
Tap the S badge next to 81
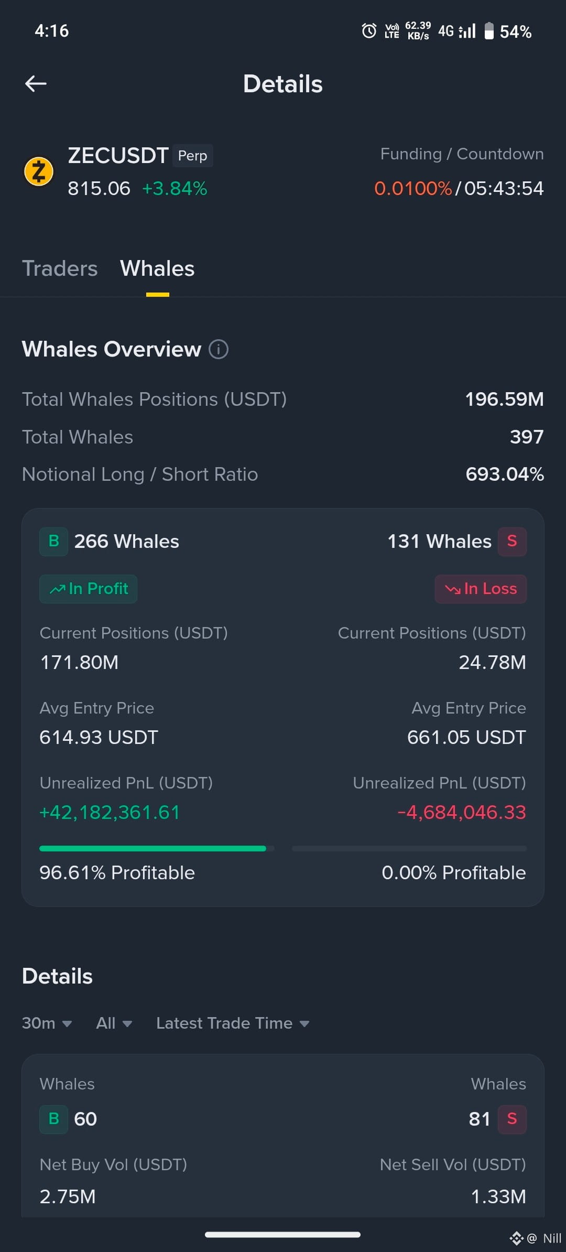(512, 1119)
